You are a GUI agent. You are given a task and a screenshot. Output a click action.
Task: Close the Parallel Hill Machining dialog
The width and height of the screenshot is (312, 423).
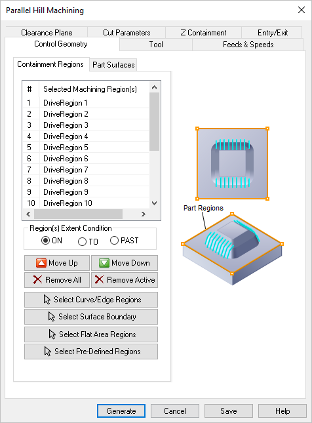point(302,10)
